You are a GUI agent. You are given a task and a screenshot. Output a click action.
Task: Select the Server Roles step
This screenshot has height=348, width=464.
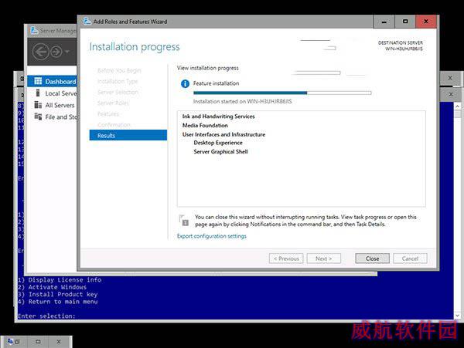pyautogui.click(x=113, y=103)
